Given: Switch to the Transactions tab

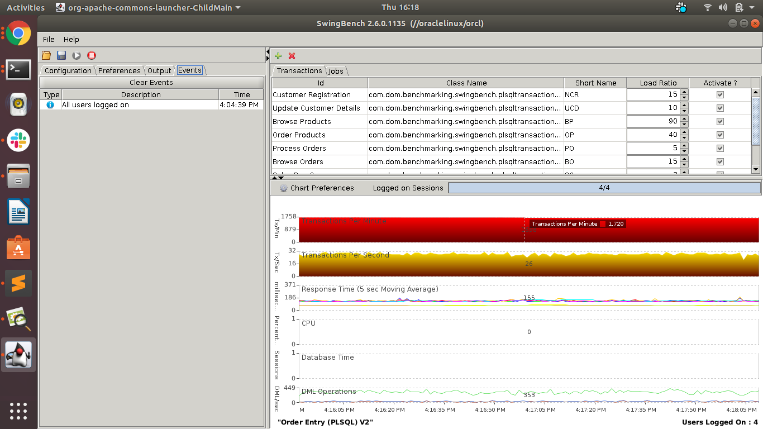Looking at the screenshot, I should (x=299, y=70).
